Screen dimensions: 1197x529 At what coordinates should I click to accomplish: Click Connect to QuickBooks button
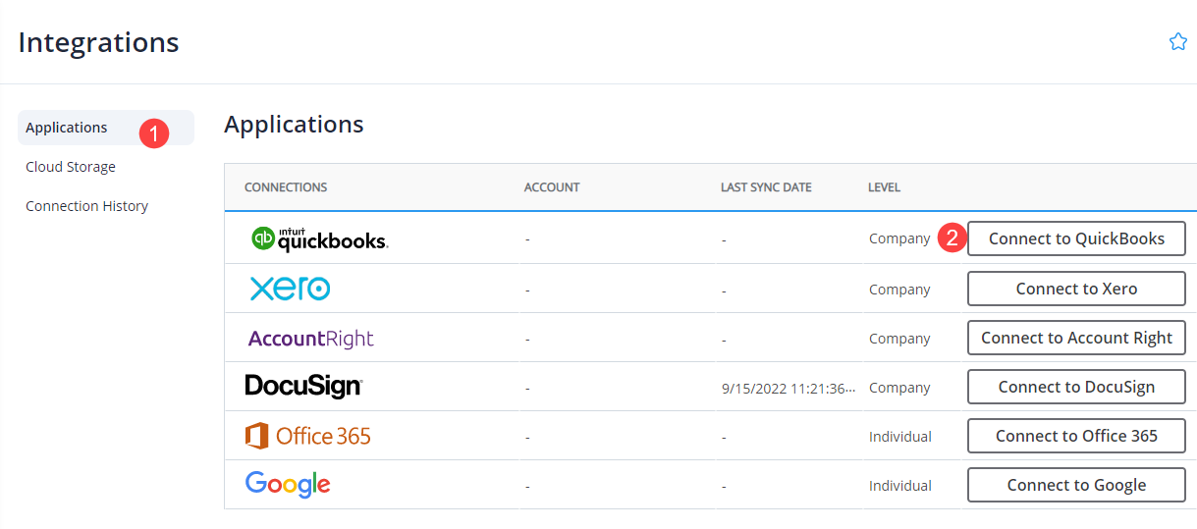pyautogui.click(x=1076, y=238)
